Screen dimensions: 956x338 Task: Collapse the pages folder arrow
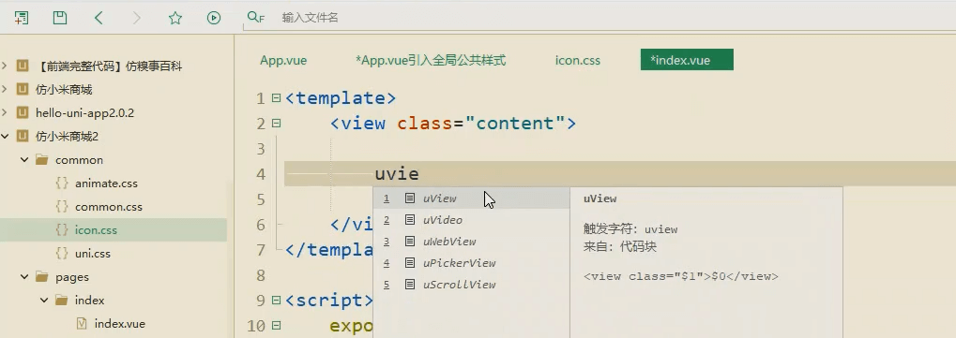[24, 276]
